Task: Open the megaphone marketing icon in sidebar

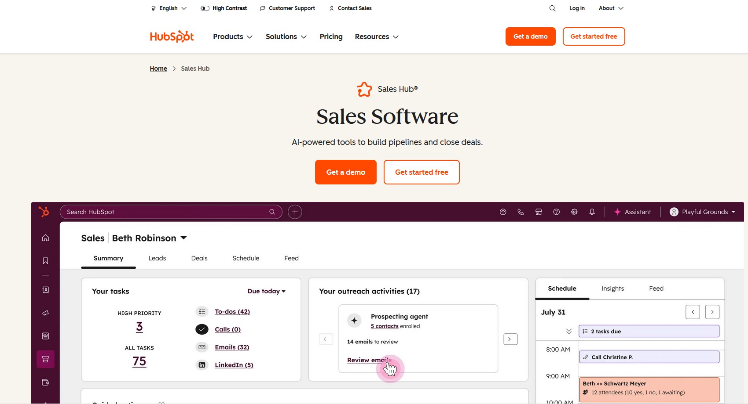Action: point(45,313)
